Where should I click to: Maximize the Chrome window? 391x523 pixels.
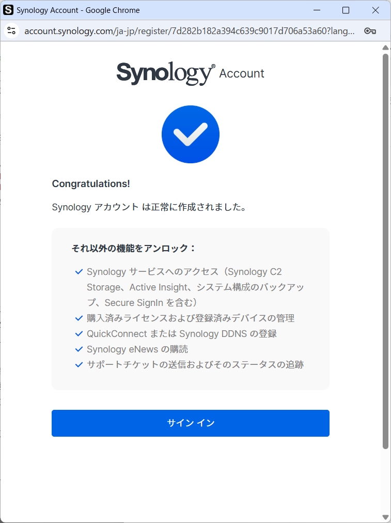point(346,10)
